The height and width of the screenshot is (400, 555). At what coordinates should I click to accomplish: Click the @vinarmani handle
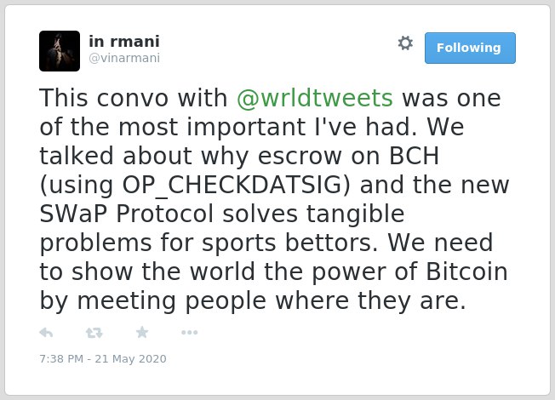click(124, 58)
